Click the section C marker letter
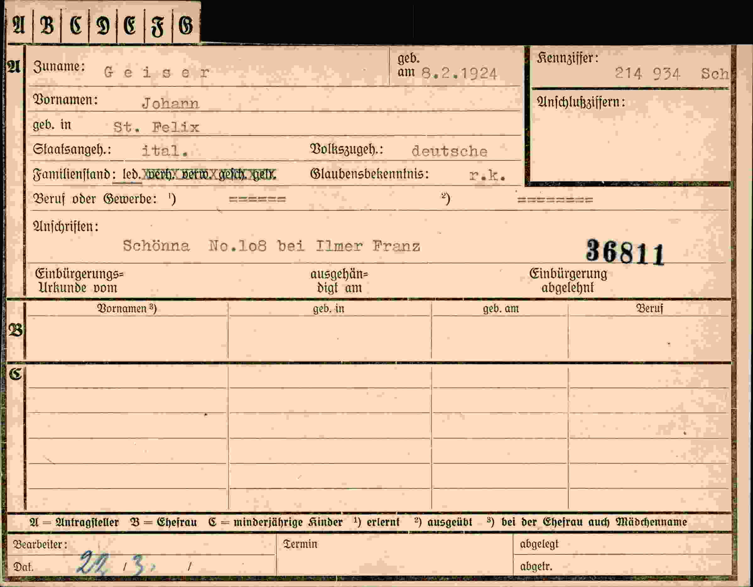The height and width of the screenshot is (587, 753). point(15,375)
